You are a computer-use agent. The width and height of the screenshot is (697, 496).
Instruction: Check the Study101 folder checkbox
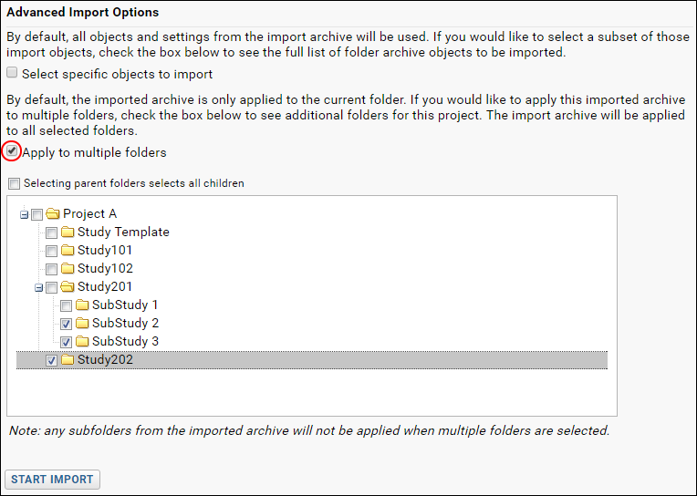52,251
